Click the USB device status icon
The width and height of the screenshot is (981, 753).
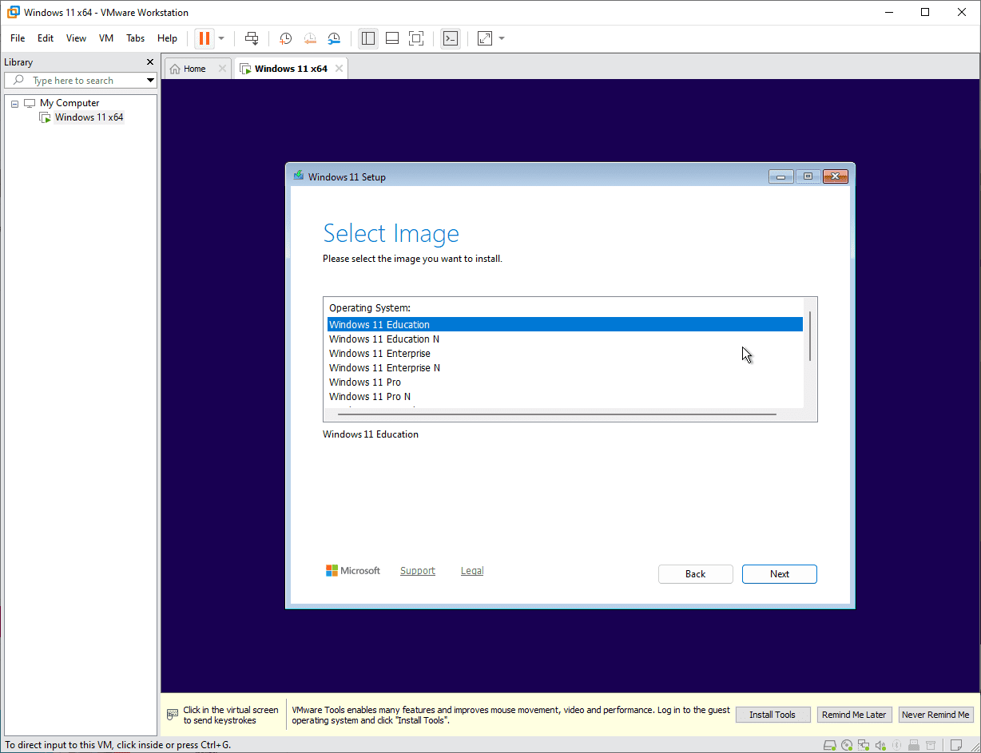[x=914, y=745]
